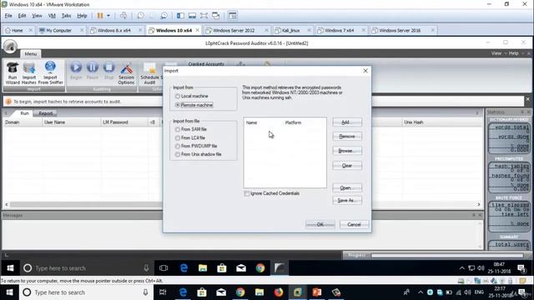This screenshot has height=300, width=534.
Task: Switch to the Run tab
Action: [24, 113]
